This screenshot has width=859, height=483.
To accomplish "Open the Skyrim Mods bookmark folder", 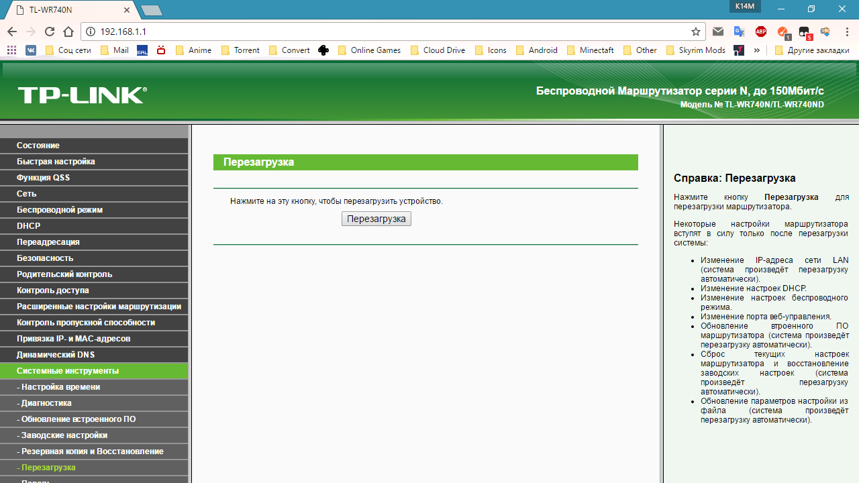I will (x=696, y=50).
